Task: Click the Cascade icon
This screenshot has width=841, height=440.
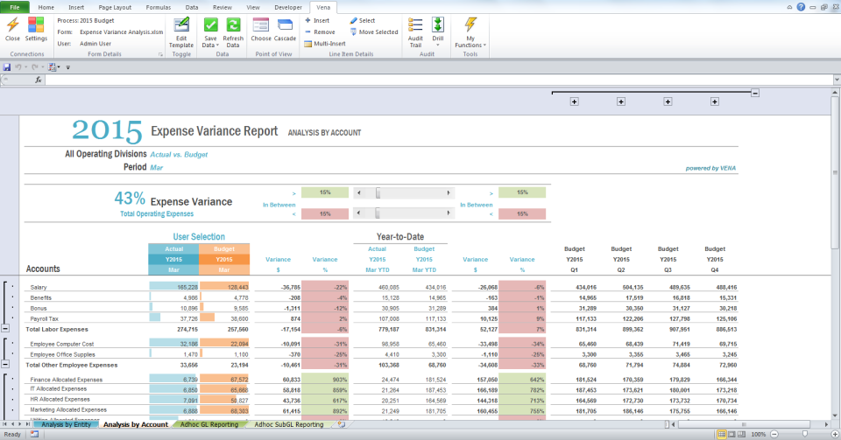Action: (x=285, y=24)
